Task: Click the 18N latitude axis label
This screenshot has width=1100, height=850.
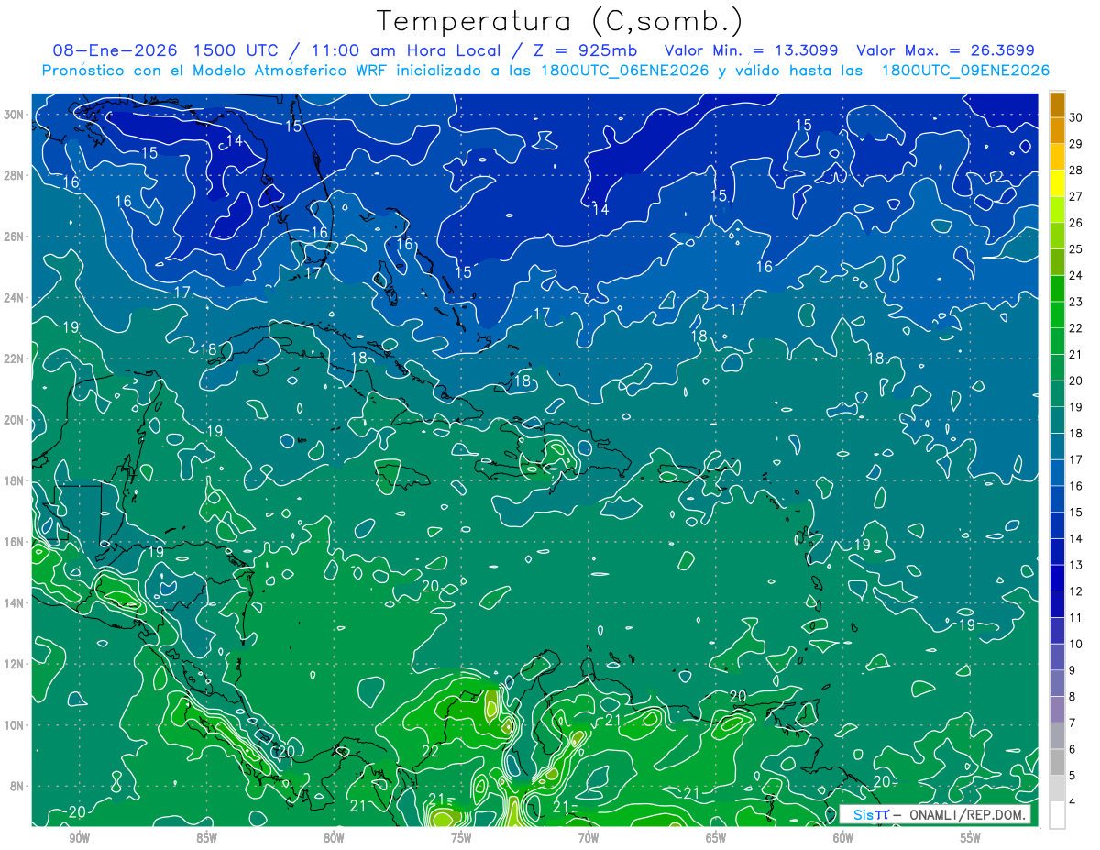Action: point(16,480)
